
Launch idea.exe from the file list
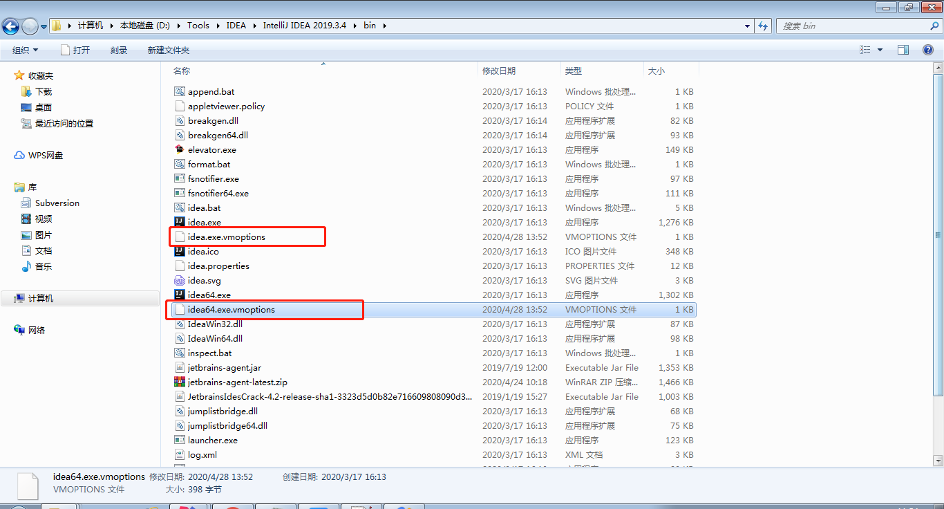click(x=206, y=222)
